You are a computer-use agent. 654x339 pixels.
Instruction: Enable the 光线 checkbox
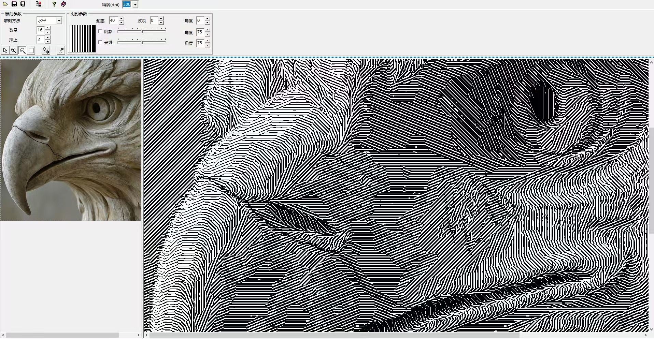pyautogui.click(x=100, y=42)
